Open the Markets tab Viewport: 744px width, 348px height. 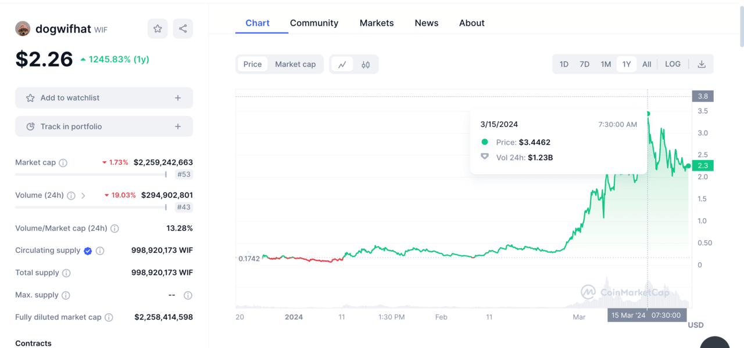377,23
